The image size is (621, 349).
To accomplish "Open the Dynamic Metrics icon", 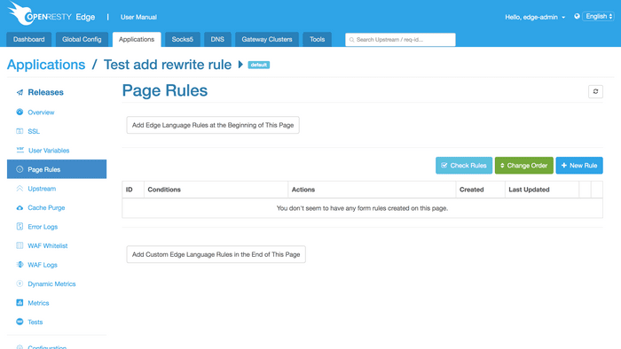I will coord(20,283).
